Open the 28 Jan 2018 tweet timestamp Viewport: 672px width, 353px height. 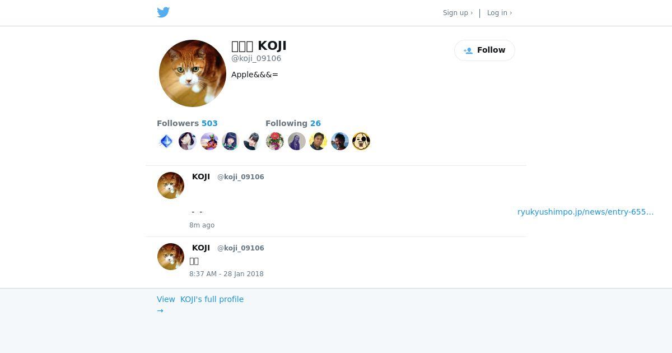(x=226, y=274)
